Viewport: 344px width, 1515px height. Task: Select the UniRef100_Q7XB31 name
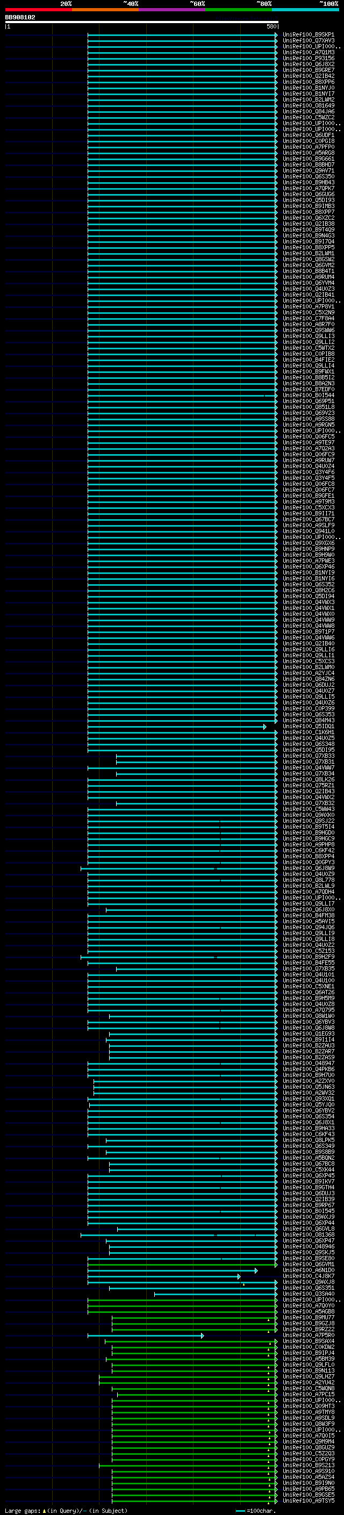click(x=309, y=762)
